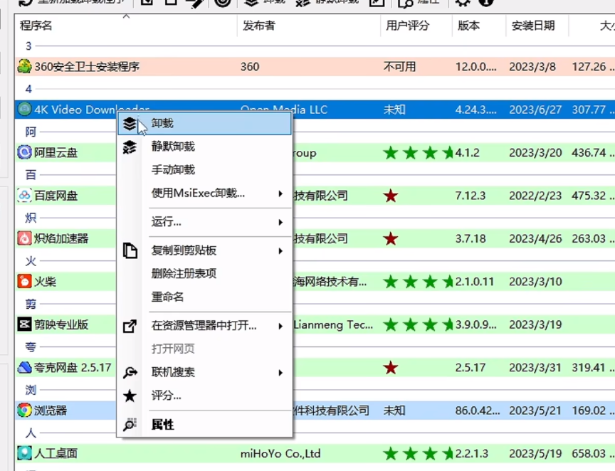Viewport: 615px width, 471px height.
Task: Click install date 2023/6/27 of 4K Video Downloader
Action: pos(535,110)
